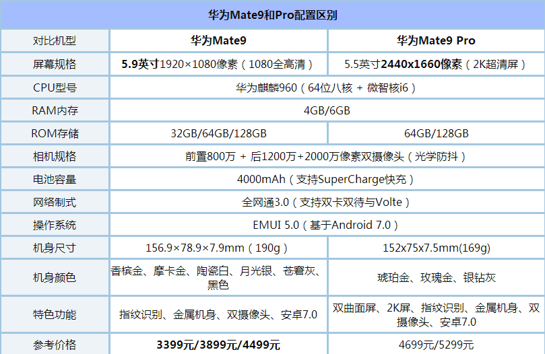Click the 华为麒麟960 CPU cell
This screenshot has width=545, height=354.
(x=326, y=88)
